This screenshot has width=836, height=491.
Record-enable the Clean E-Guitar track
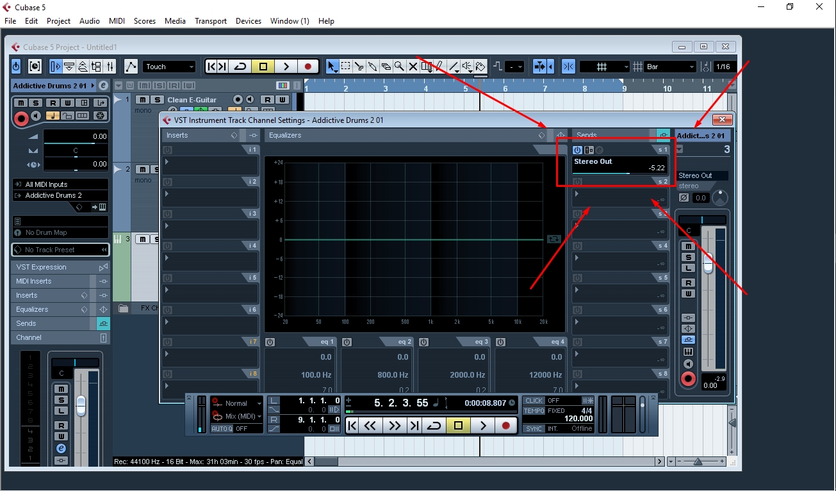(238, 99)
